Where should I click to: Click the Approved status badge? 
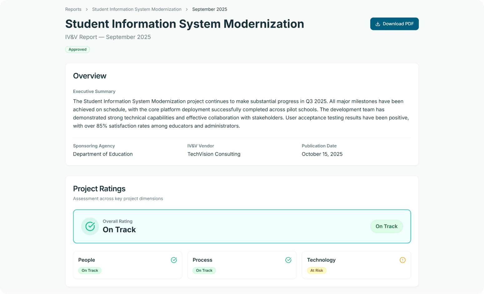[x=77, y=49]
